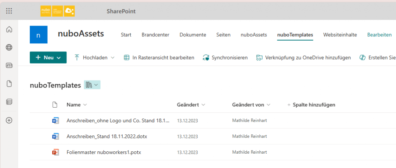Open file Anschreiben_ohne Logo und Co.
396x168 pixels.
tap(118, 120)
